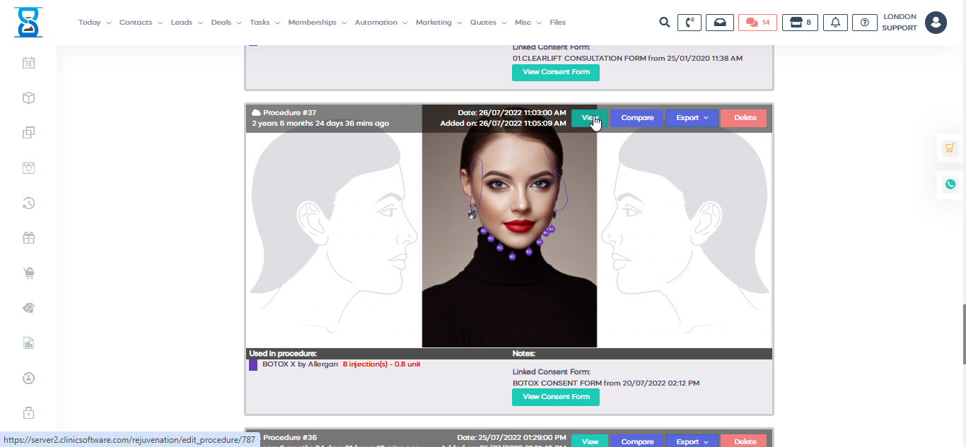966x447 pixels.
Task: Open the phone call icon button
Action: point(689,23)
